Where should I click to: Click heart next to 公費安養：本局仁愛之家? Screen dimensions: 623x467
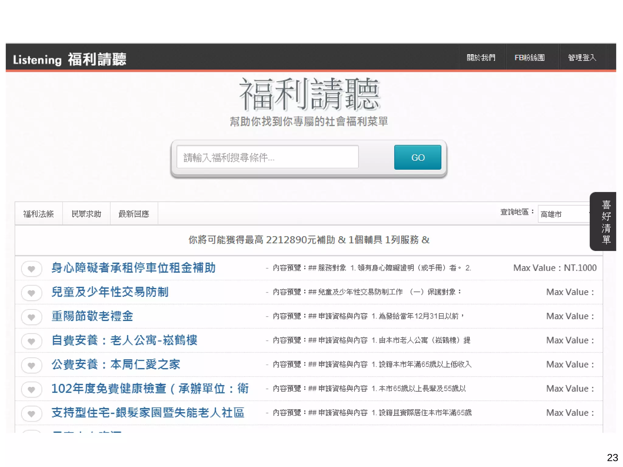pyautogui.click(x=31, y=365)
